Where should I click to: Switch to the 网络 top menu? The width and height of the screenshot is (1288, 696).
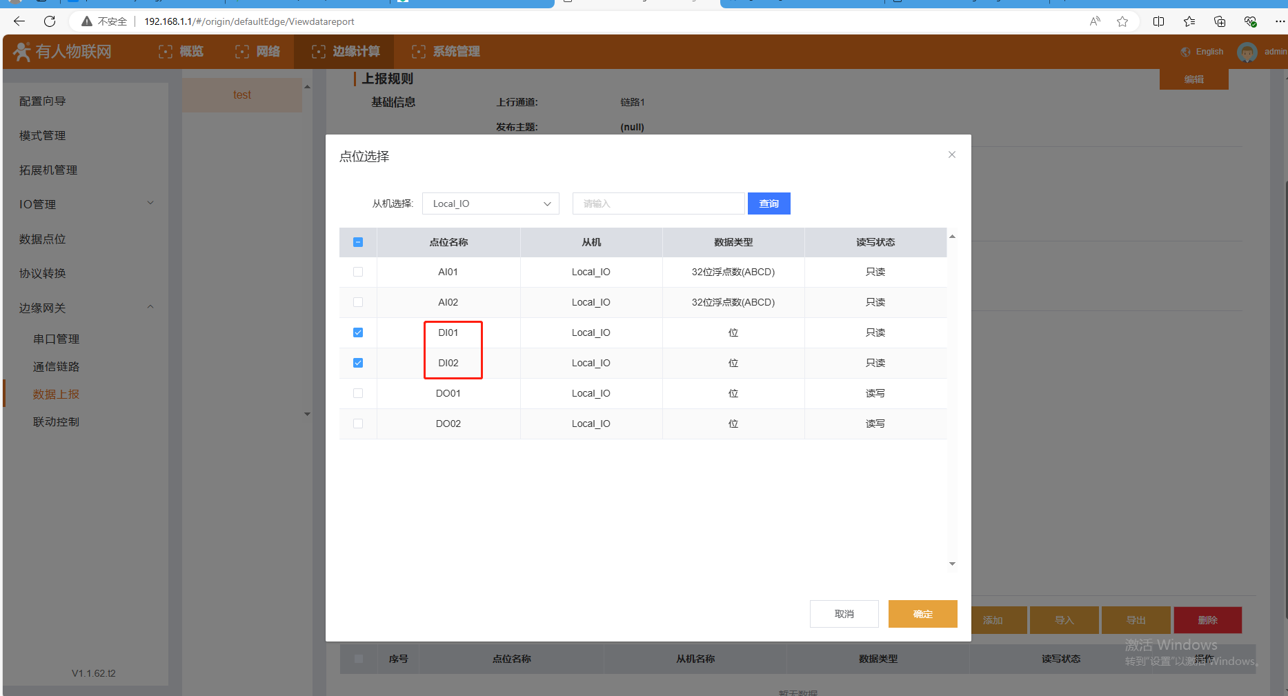(x=258, y=52)
